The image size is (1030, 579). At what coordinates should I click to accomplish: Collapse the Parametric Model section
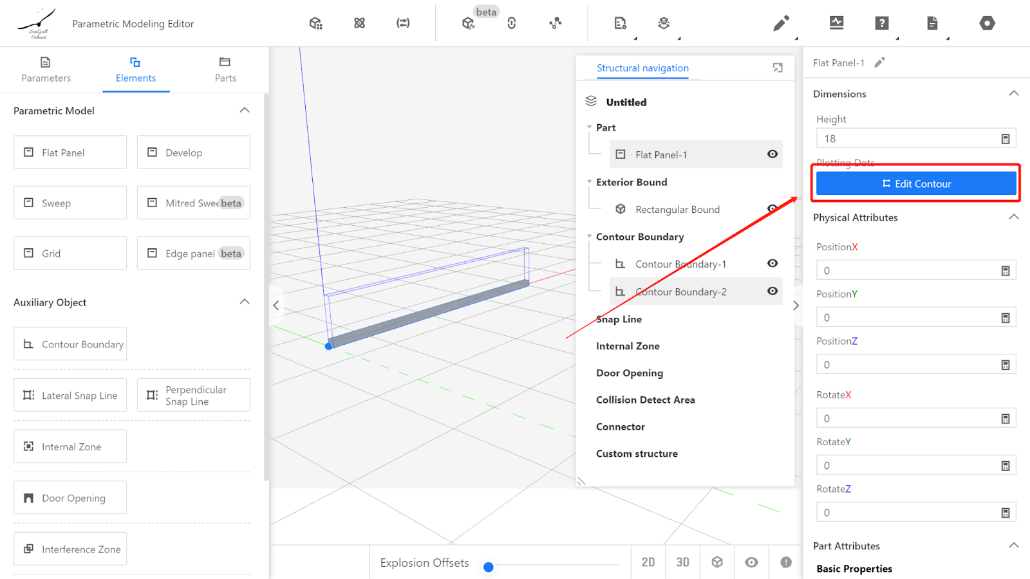coord(245,110)
